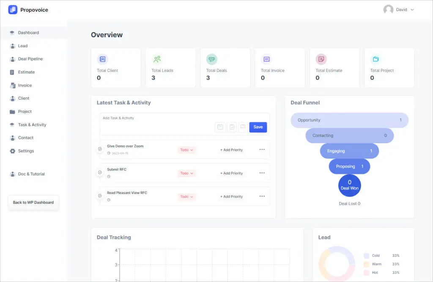Click the Cold color swatch in Lead legend
433x282 pixels.
click(x=365, y=255)
